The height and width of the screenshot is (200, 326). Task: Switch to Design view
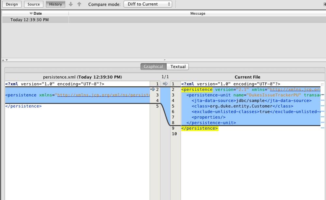click(x=12, y=4)
